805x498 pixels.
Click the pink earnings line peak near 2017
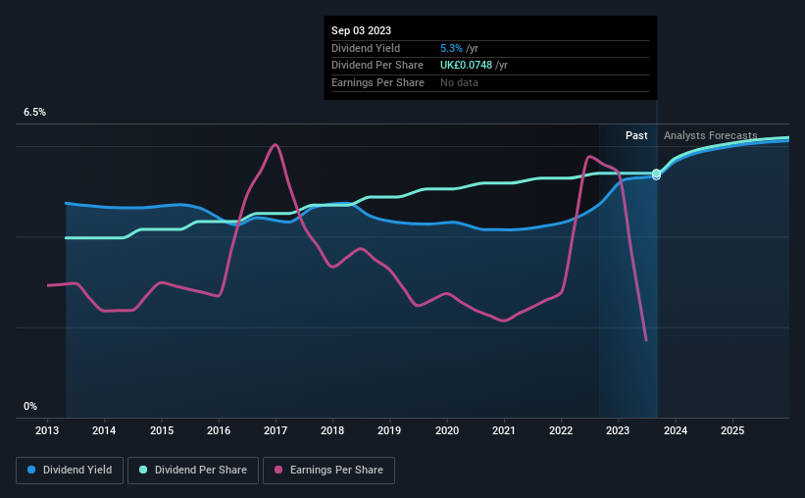point(276,145)
